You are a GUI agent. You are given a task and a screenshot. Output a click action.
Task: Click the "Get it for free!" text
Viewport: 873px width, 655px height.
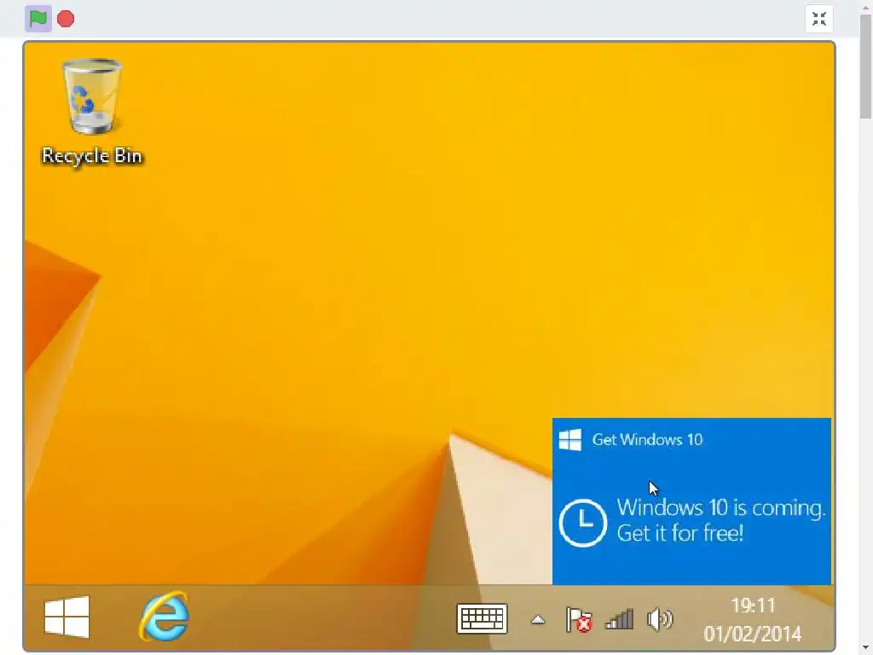(x=679, y=534)
